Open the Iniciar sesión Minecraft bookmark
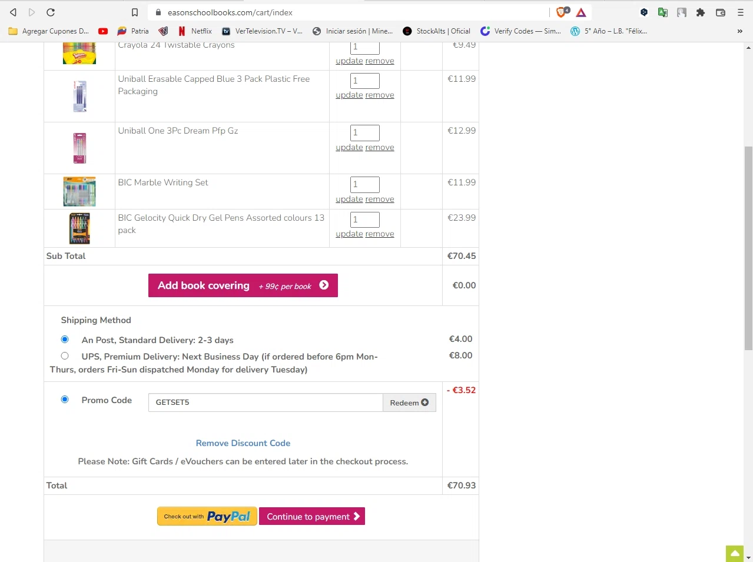The height and width of the screenshot is (562, 753). tap(353, 31)
